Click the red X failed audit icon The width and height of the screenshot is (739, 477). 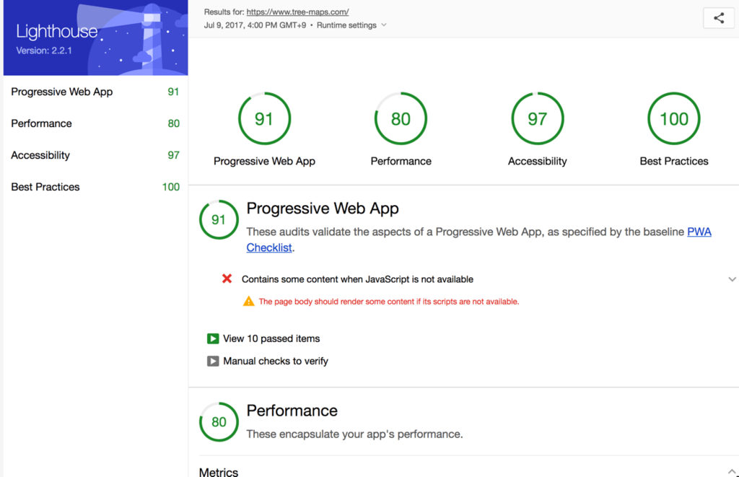click(x=227, y=279)
